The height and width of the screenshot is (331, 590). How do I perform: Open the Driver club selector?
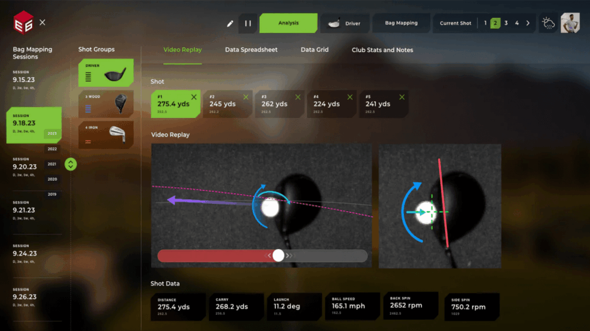click(x=345, y=24)
